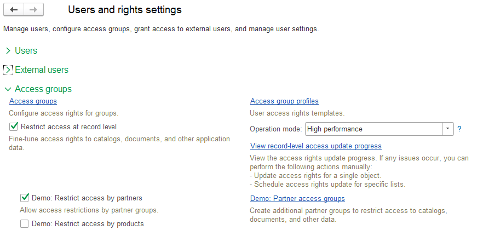Image resolution: width=483 pixels, height=230 pixels.
Task: Click inside the High performance field
Action: pyautogui.click(x=372, y=129)
